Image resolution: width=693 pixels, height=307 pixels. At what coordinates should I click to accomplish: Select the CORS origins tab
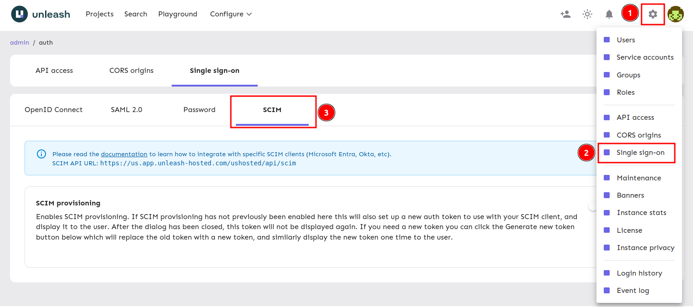[x=131, y=71]
